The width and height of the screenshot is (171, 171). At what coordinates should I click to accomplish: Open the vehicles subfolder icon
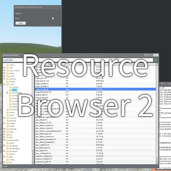(10, 87)
